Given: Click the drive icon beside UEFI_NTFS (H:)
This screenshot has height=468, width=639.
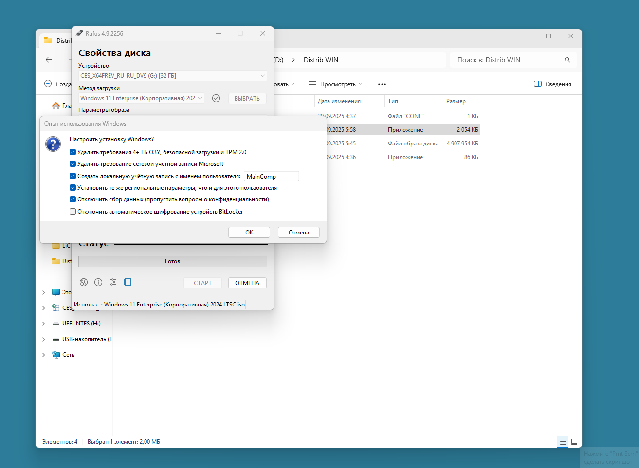Looking at the screenshot, I should (56, 324).
